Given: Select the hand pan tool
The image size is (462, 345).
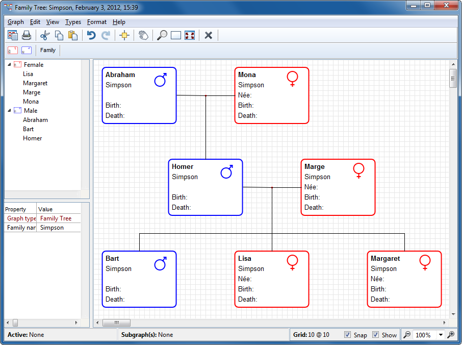Looking at the screenshot, I should pyautogui.click(x=143, y=35).
